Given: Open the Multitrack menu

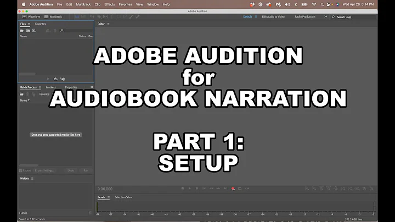Looking at the screenshot, I should click(83, 4).
